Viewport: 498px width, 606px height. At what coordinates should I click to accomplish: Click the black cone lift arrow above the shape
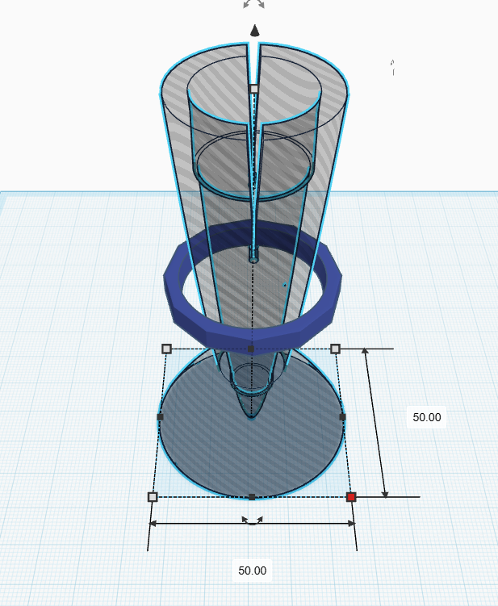(x=254, y=31)
